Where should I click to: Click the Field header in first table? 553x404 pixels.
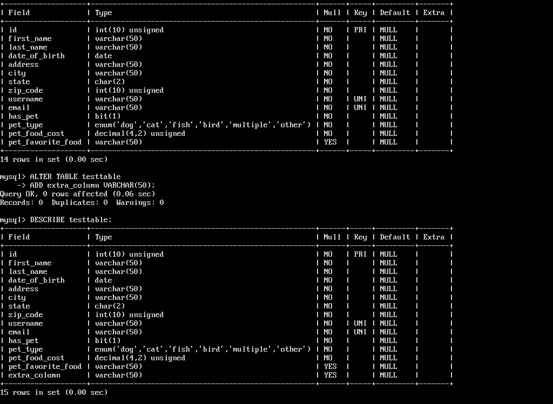tap(19, 13)
